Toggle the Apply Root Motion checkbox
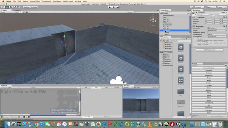This screenshot has width=228, height=128. click(x=208, y=32)
